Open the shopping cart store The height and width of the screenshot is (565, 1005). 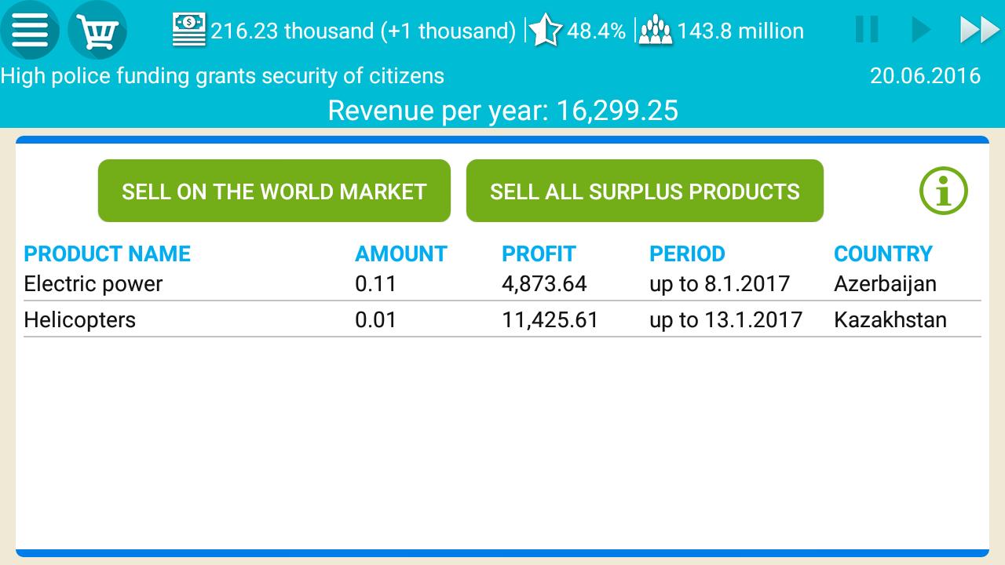pyautogui.click(x=97, y=31)
